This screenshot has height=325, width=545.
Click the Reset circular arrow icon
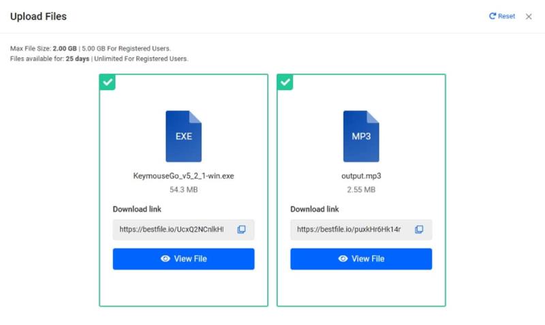coord(492,16)
